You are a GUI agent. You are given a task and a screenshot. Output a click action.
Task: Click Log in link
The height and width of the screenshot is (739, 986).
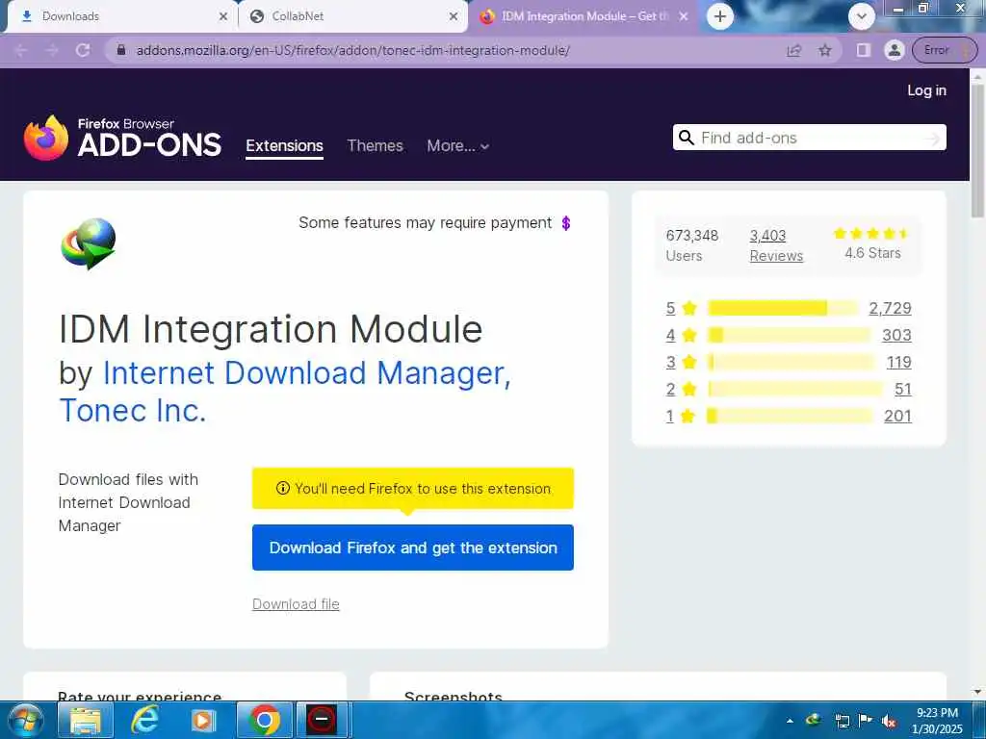926,90
